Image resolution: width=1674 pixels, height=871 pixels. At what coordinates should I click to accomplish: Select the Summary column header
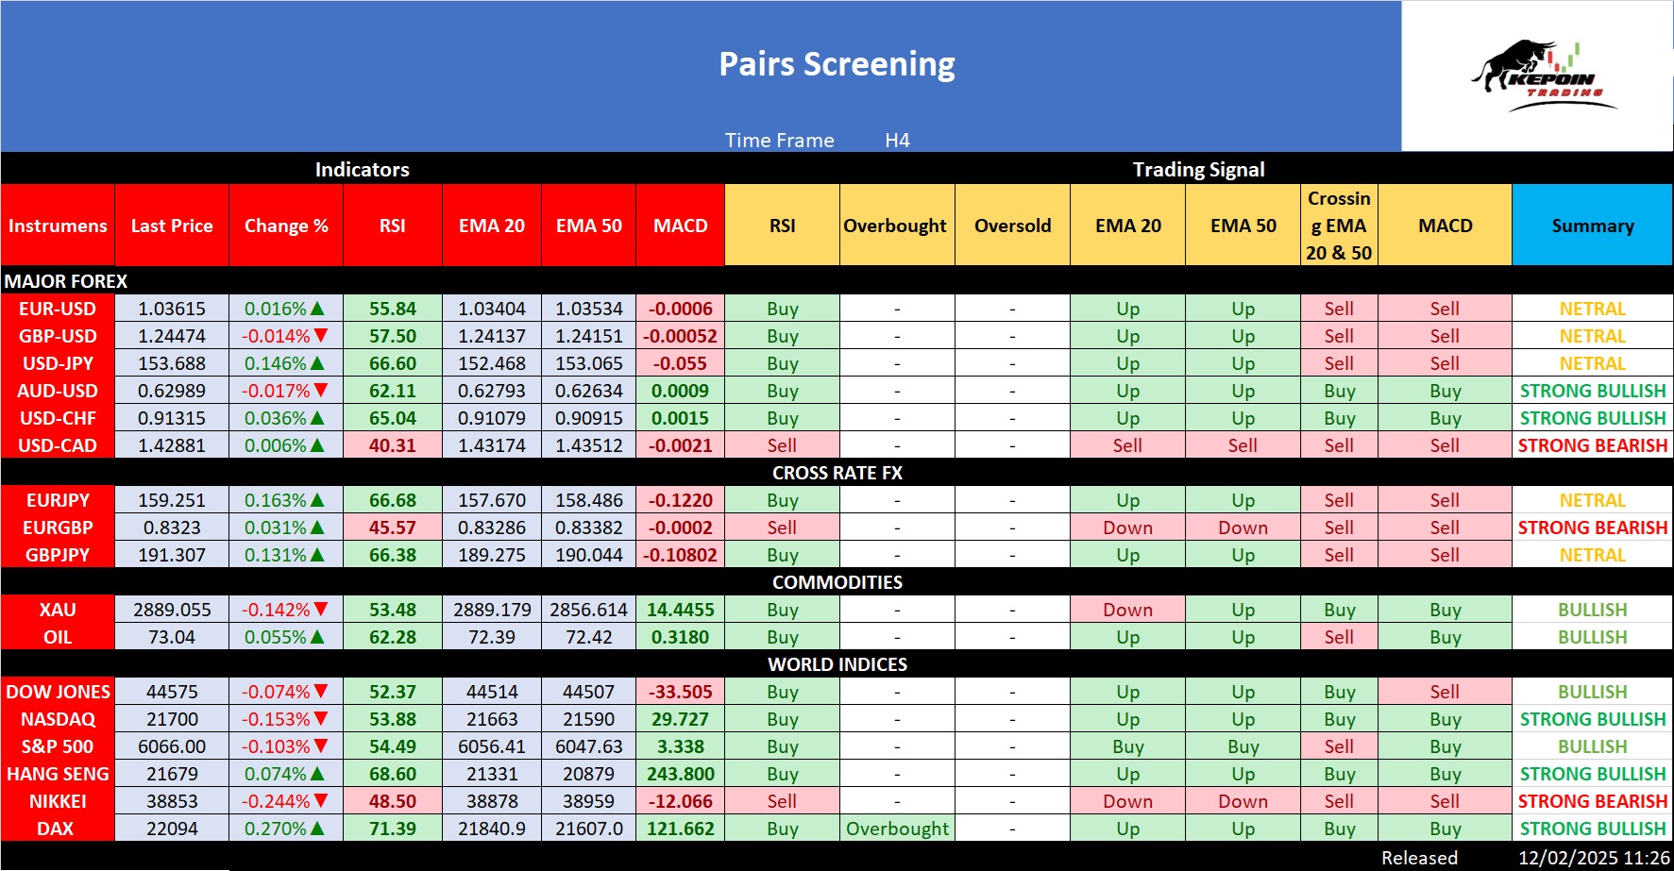[1592, 226]
